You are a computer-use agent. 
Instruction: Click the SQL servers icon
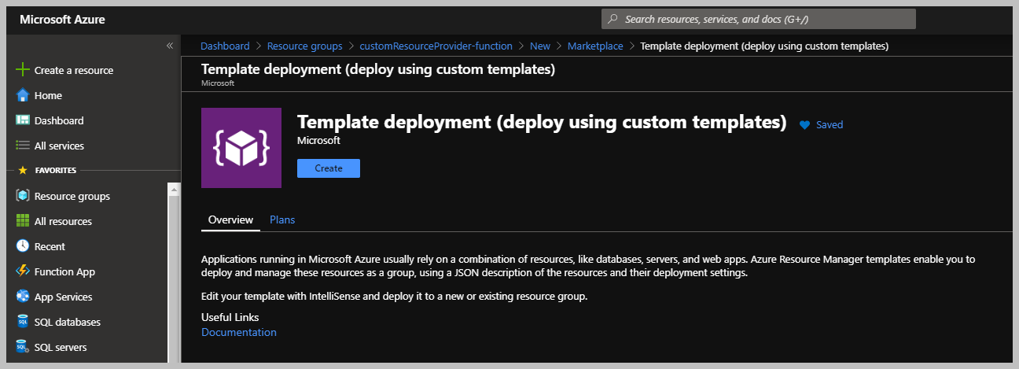(x=22, y=347)
